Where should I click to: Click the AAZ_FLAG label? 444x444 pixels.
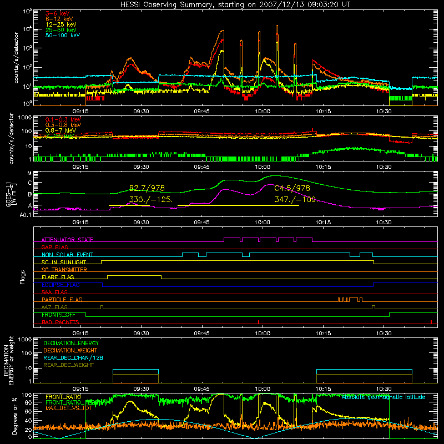54,307
